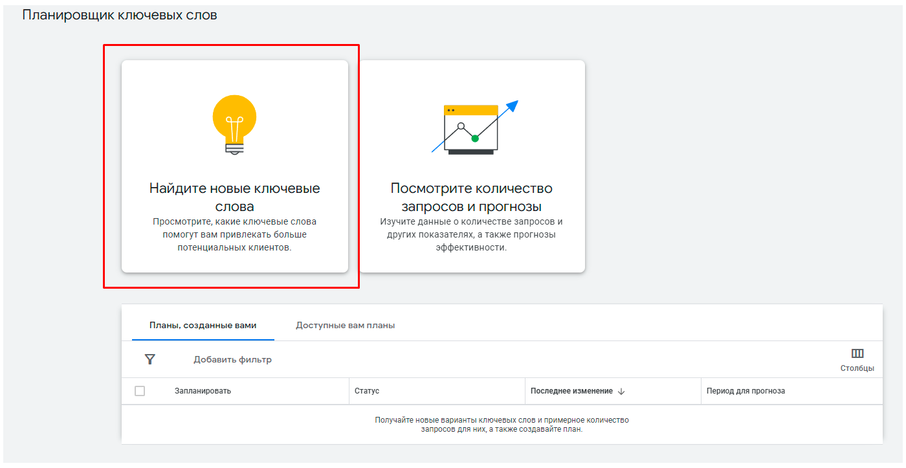
Task: Click the Добавить фильтр field
Action: [232, 360]
